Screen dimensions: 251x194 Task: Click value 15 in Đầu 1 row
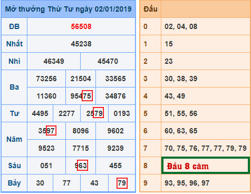(169, 44)
